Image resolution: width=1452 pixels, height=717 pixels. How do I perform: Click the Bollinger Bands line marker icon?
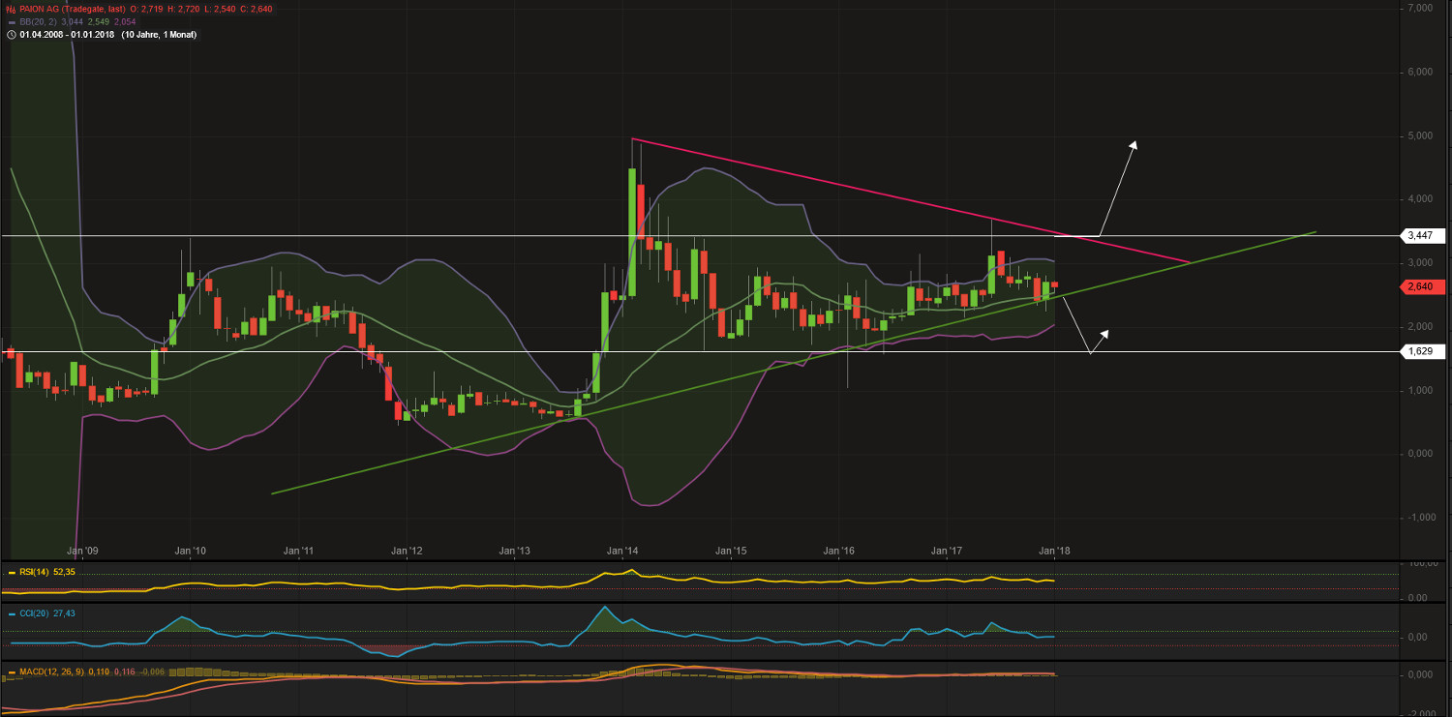(11, 21)
